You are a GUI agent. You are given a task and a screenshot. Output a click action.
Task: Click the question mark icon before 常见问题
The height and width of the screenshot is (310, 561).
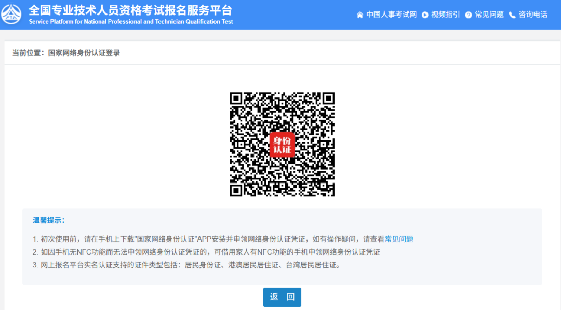point(468,15)
